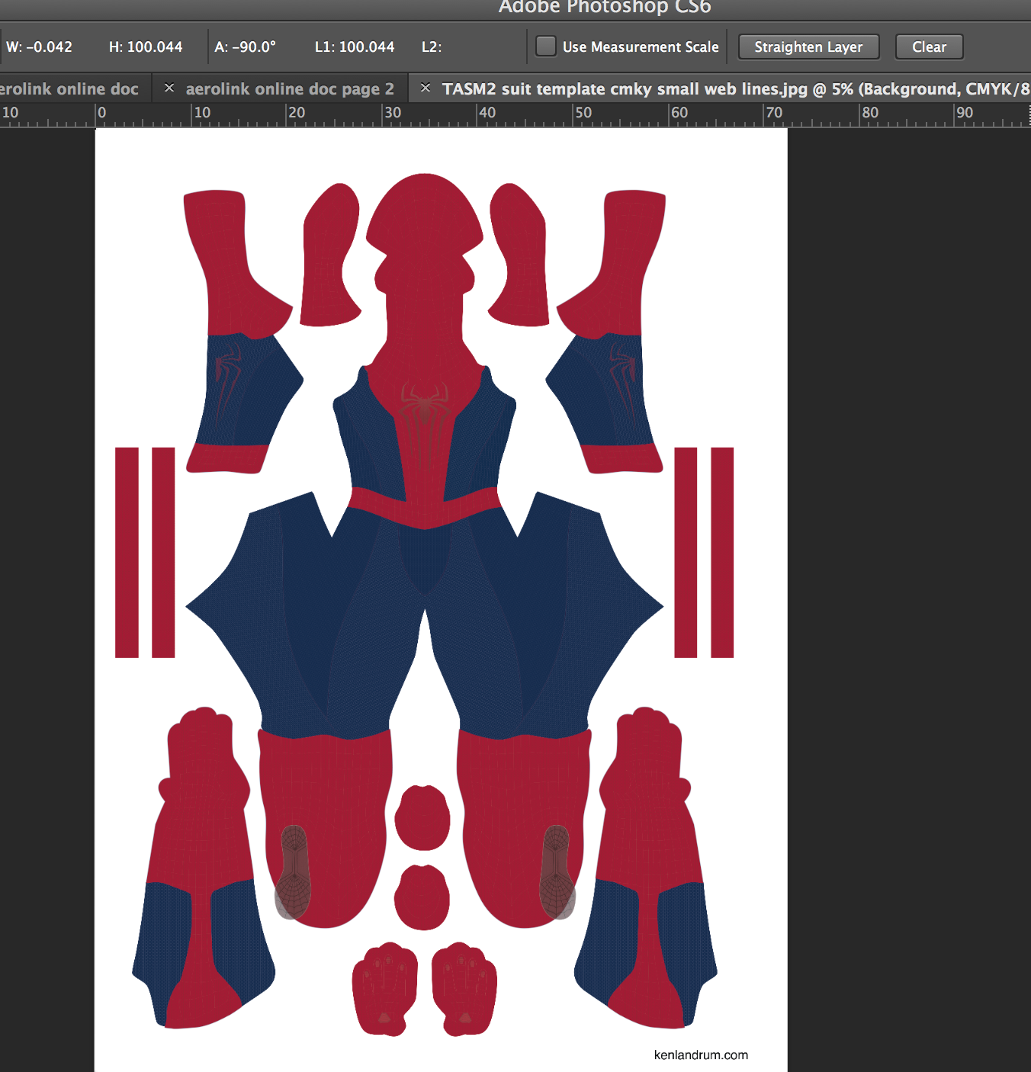The height and width of the screenshot is (1072, 1031).
Task: Close the aerolink online doc page 2 tab
Action: (169, 88)
